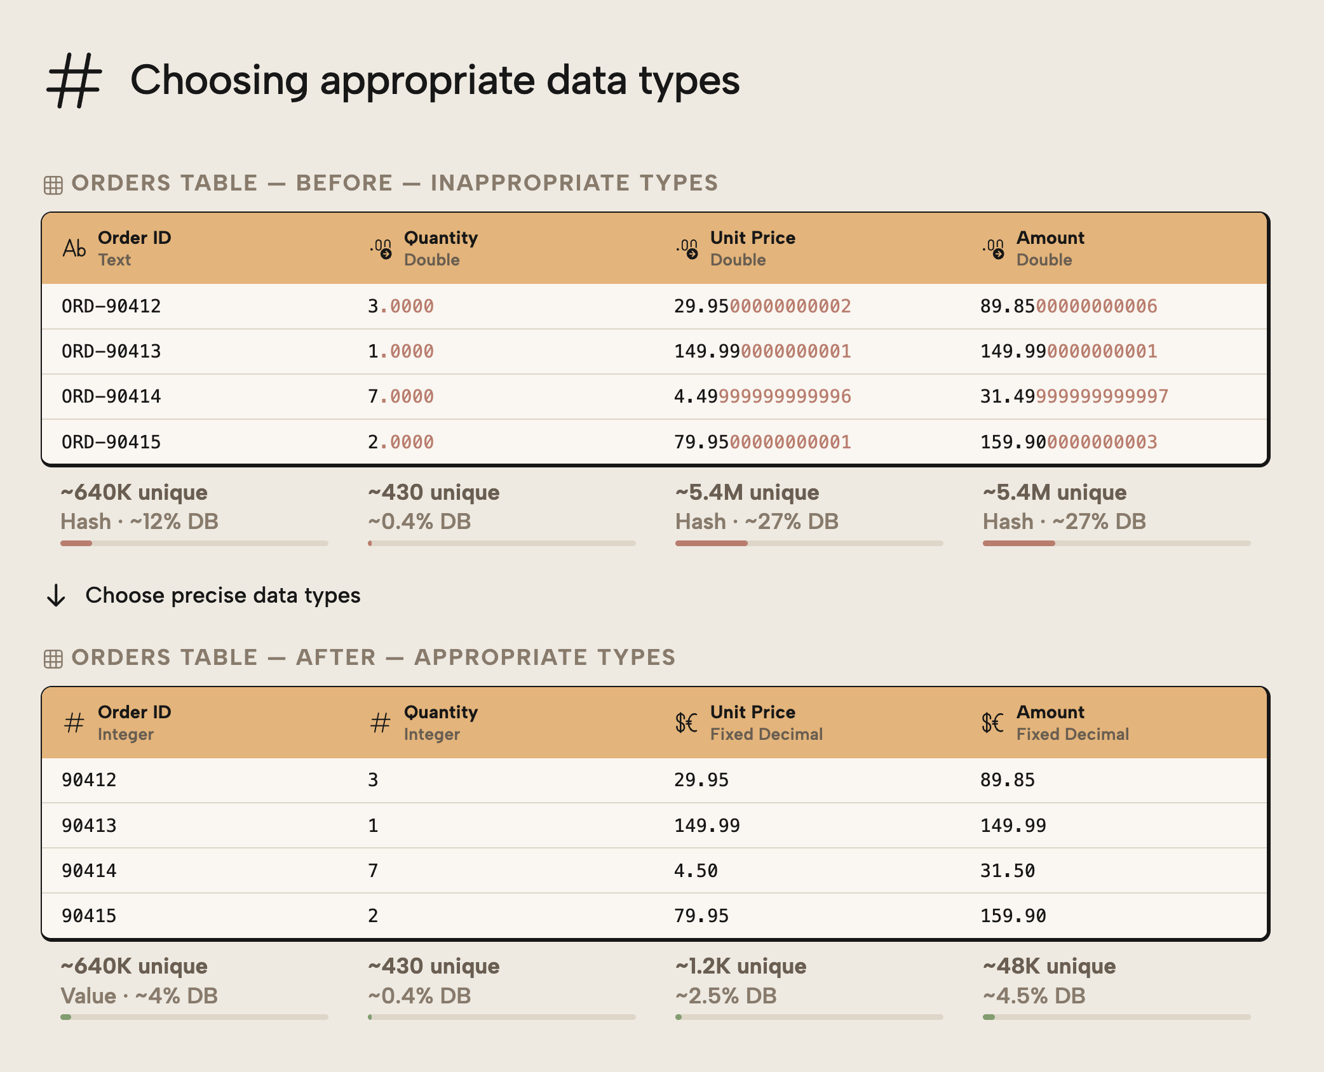Click the Fixed Decimal currency icon on Amount
The image size is (1324, 1072).
click(x=992, y=722)
